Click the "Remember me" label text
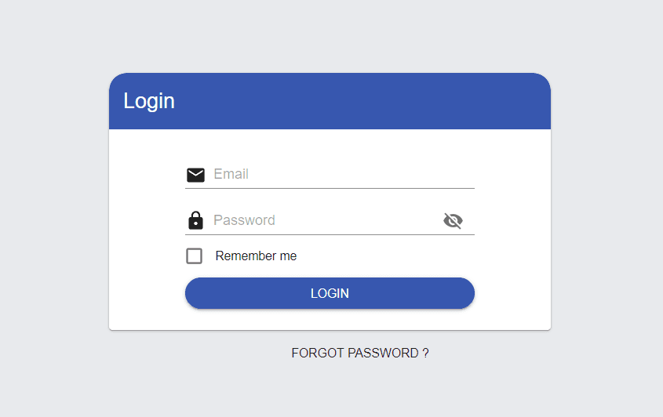663x417 pixels. [x=256, y=256]
